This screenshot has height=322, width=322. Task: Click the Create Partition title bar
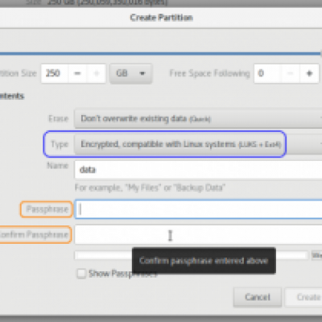pos(161,18)
